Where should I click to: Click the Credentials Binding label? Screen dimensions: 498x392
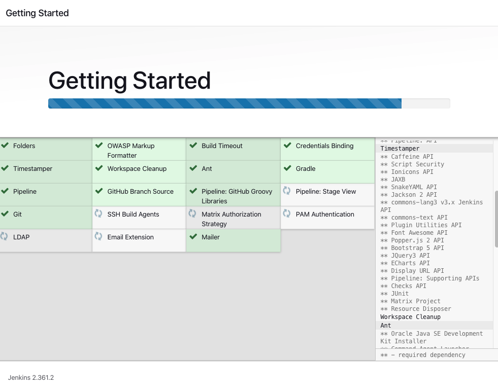[x=324, y=146]
